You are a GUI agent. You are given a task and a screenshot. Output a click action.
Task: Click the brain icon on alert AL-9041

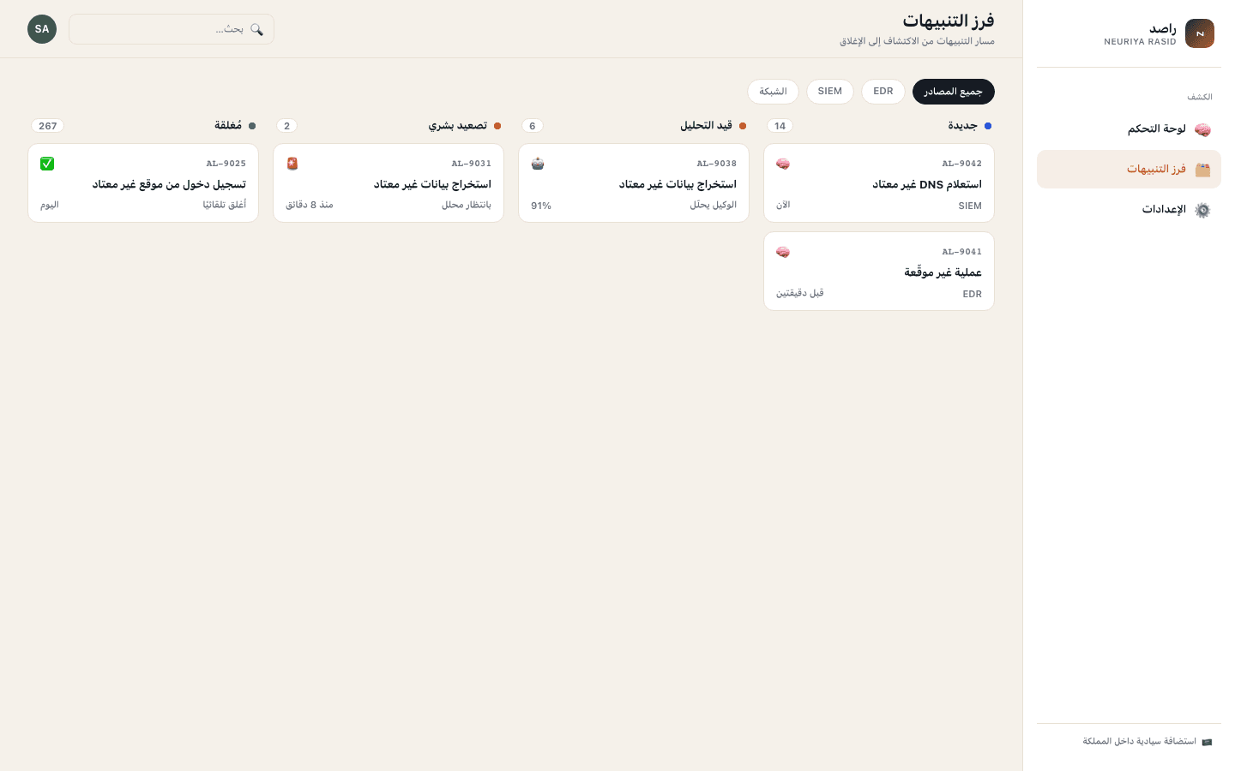click(783, 252)
